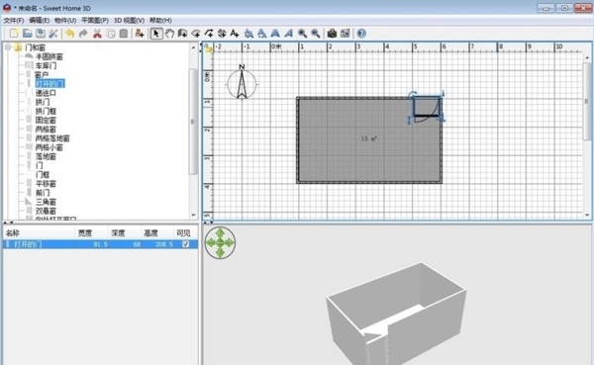Sort furniture list by 宽度 column

(92, 232)
